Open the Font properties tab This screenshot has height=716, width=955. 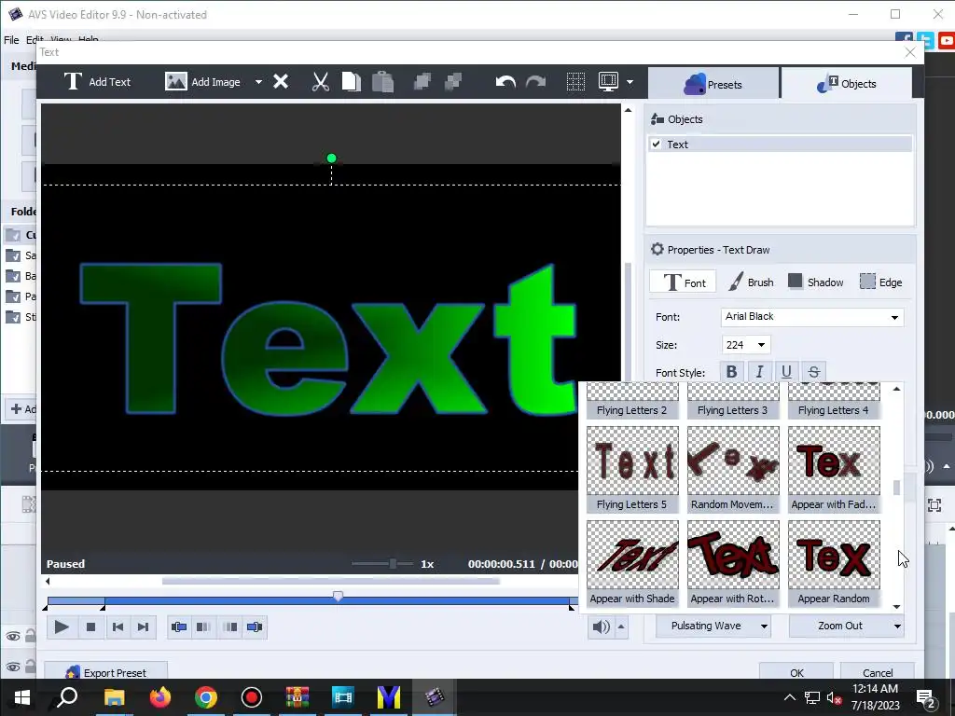684,282
